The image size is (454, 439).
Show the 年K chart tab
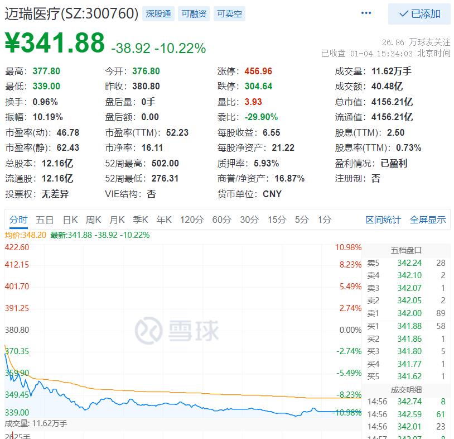pyautogui.click(x=164, y=219)
